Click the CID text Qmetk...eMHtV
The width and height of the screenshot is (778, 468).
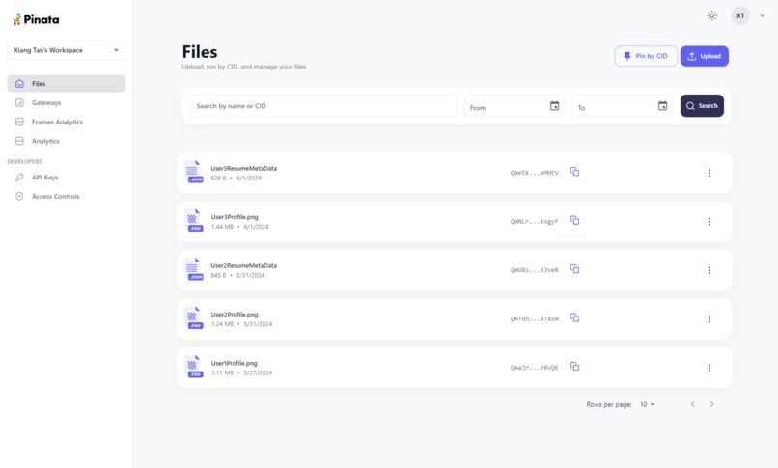(534, 173)
